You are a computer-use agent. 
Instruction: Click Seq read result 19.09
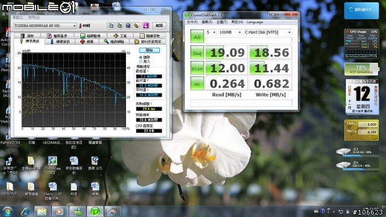click(227, 52)
